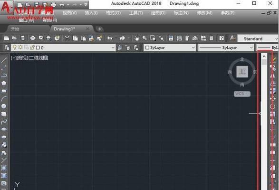The width and height of the screenshot is (279, 190).
Task: Toggle layer 0 lock padlock icon
Action: [32, 47]
